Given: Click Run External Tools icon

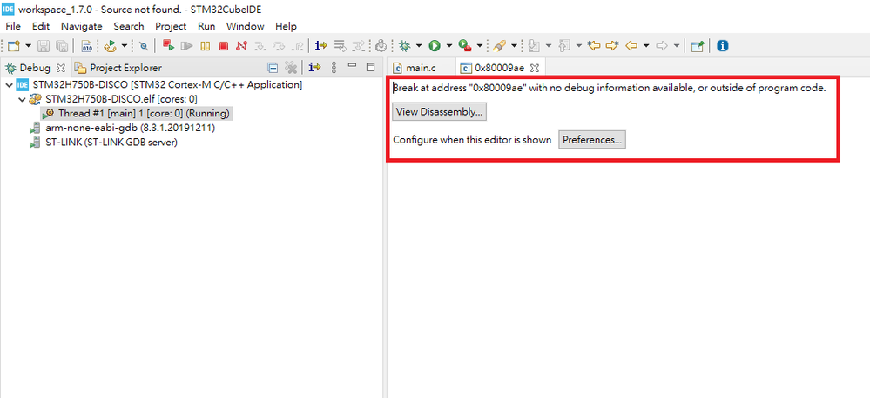Looking at the screenshot, I should coord(466,46).
